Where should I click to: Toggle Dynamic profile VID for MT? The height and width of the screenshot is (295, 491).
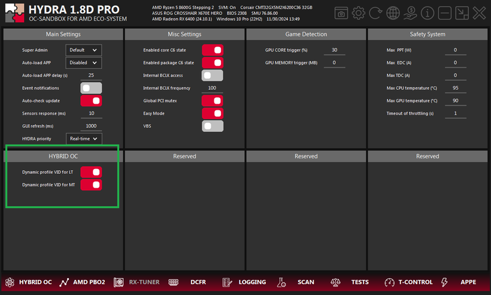(x=91, y=185)
